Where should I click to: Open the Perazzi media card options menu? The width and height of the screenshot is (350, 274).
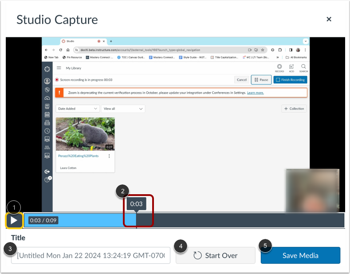point(109,156)
